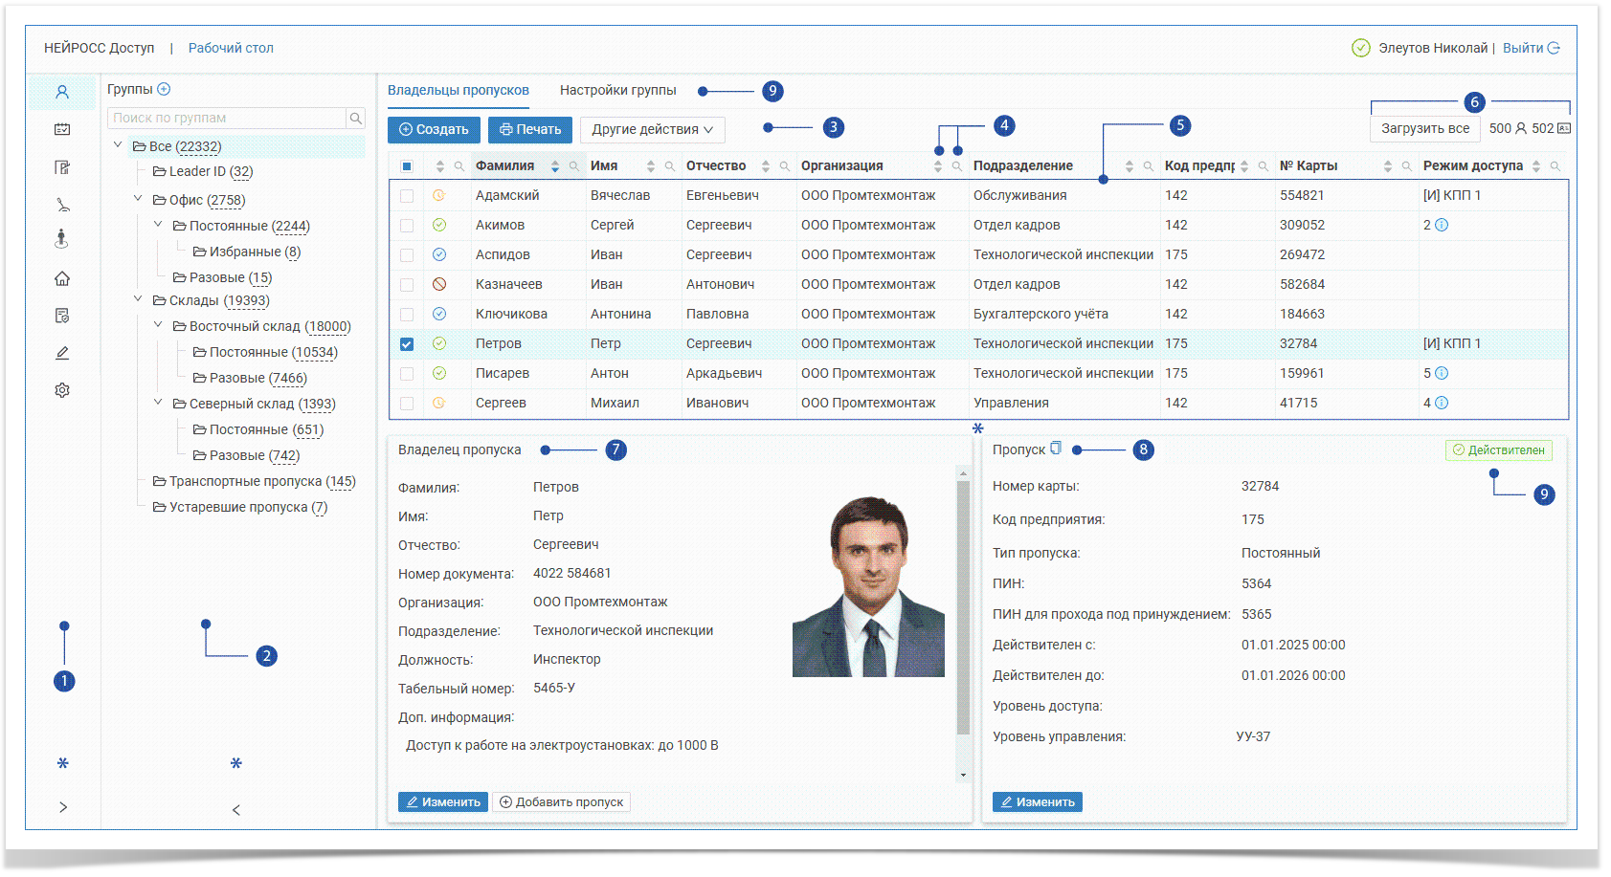Viewport: 1611px width, 877px height.
Task: Copy pass using icon beside Пропуск
Action: point(1056,449)
